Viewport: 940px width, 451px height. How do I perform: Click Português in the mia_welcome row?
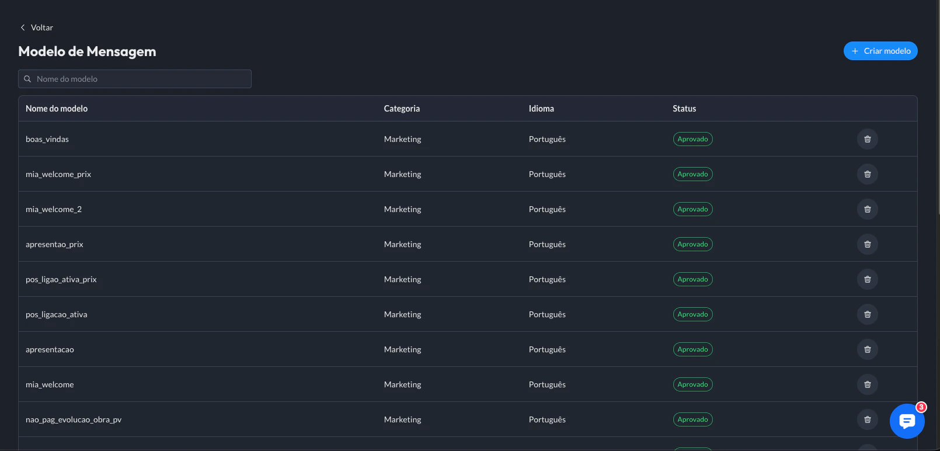click(x=547, y=384)
